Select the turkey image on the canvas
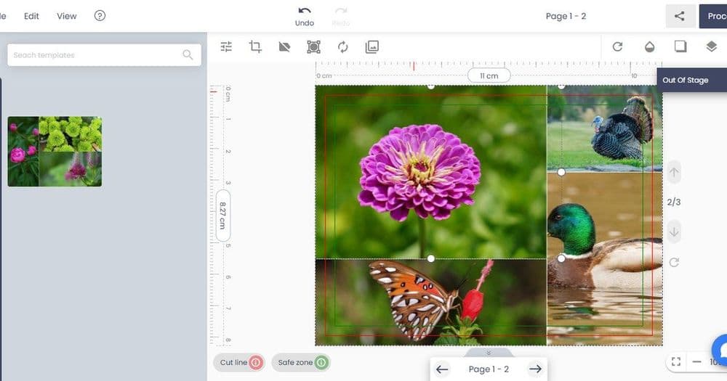Viewport: 727px width, 381px height. pyautogui.click(x=605, y=128)
